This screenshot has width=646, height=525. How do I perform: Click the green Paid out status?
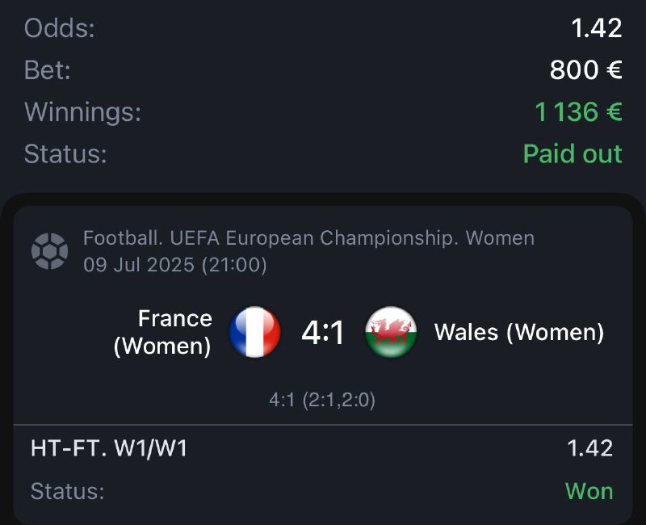point(573,153)
